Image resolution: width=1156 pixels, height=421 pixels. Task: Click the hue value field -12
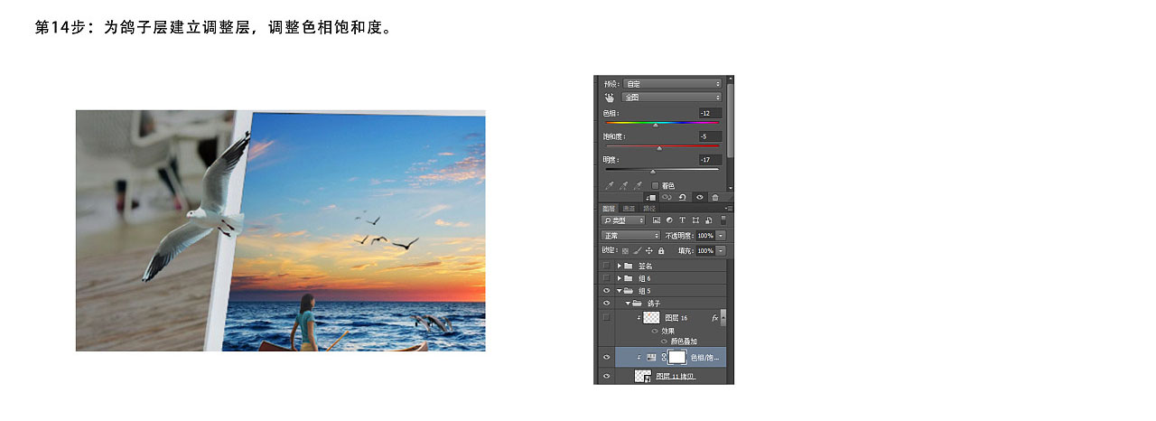pos(710,113)
